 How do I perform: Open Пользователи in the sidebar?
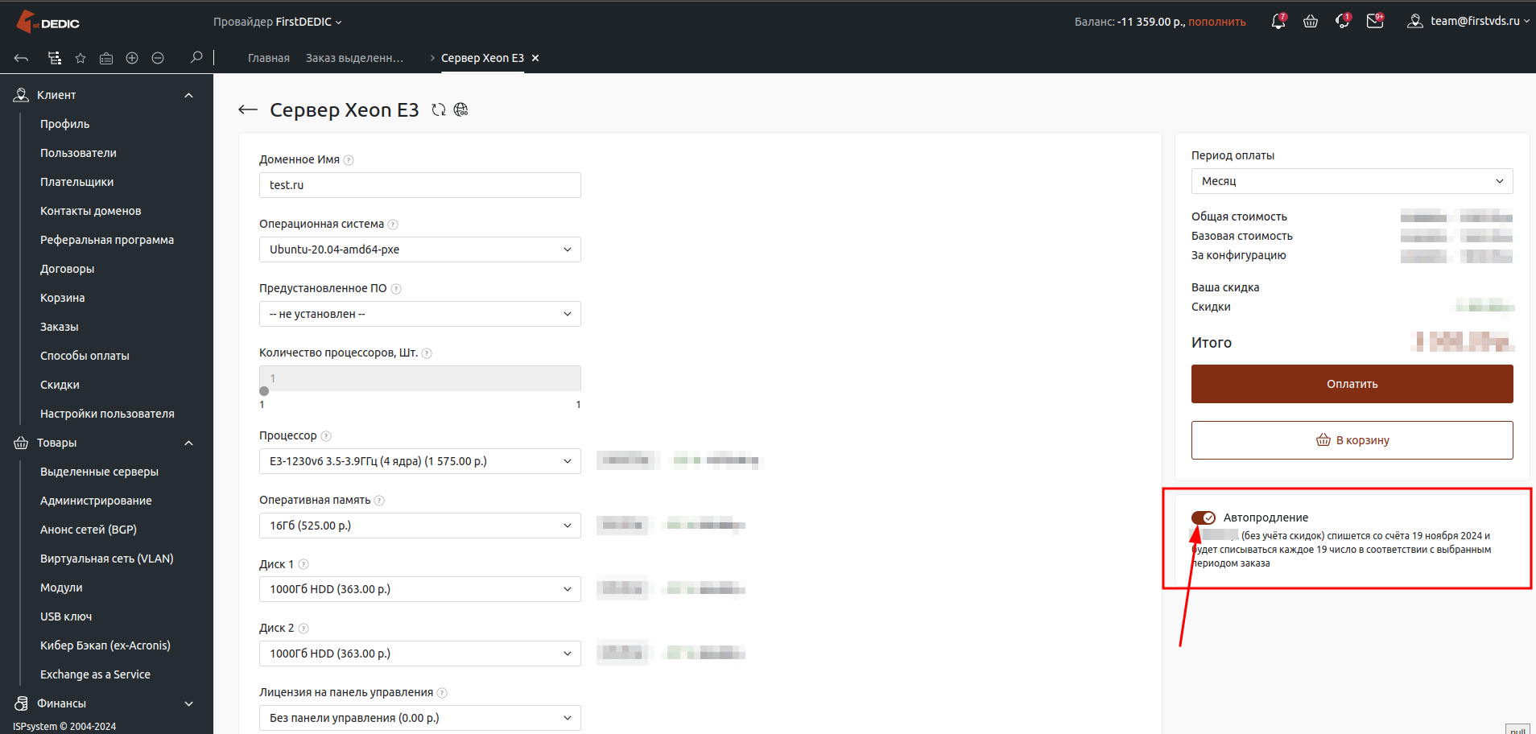coord(79,153)
